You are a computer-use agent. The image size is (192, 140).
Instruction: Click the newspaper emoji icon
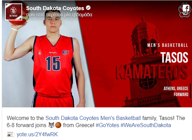click(x=10, y=134)
